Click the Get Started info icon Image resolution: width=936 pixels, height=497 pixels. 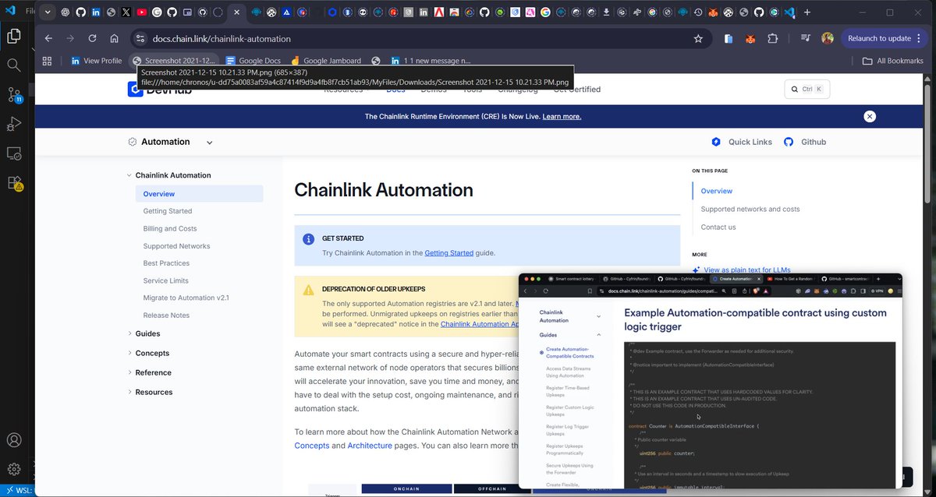tap(308, 239)
